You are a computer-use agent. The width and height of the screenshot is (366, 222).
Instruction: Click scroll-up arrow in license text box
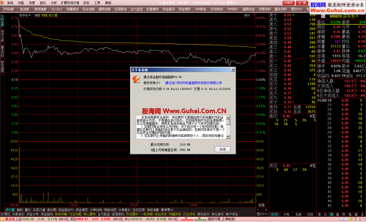[x=228, y=117]
